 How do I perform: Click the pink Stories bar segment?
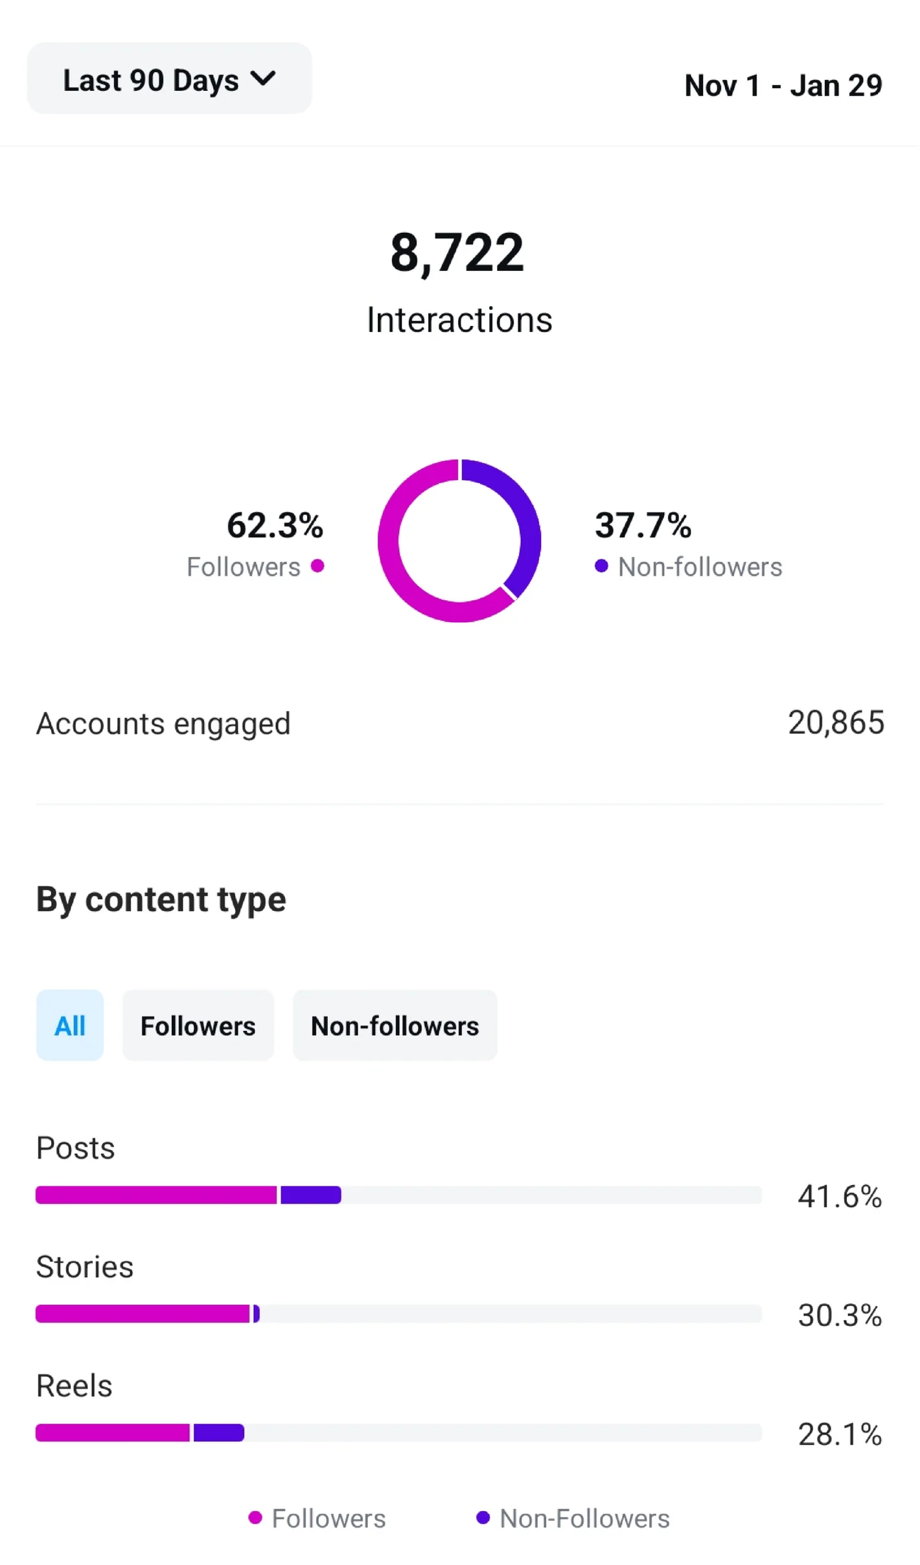[x=143, y=1313]
